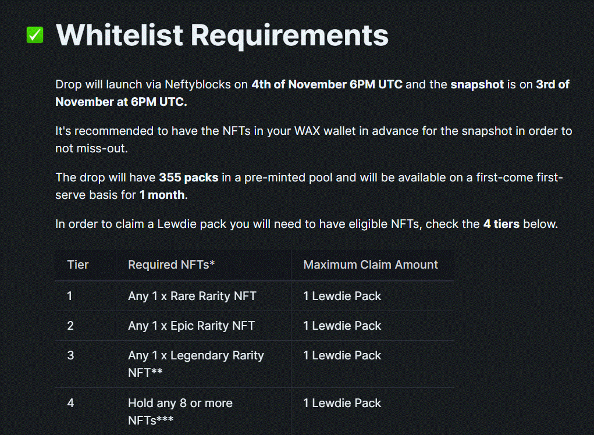Select the 'Any 1 x Epic Rarity NFT' cell

[191, 326]
